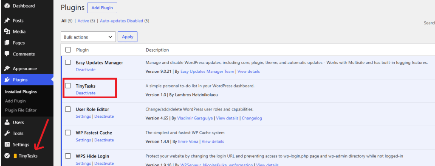Click the Apply button
The height and width of the screenshot is (166, 435).
[127, 37]
